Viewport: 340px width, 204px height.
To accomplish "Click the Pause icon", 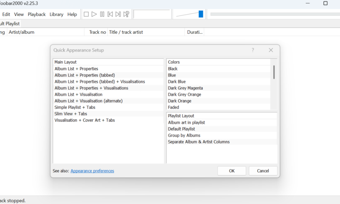I will [102, 14].
